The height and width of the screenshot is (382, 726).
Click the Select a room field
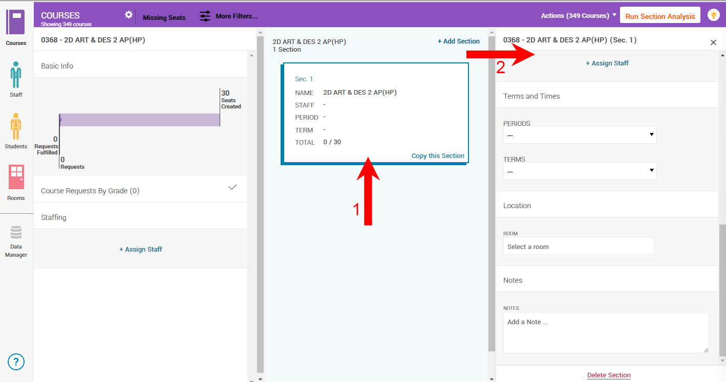point(579,246)
